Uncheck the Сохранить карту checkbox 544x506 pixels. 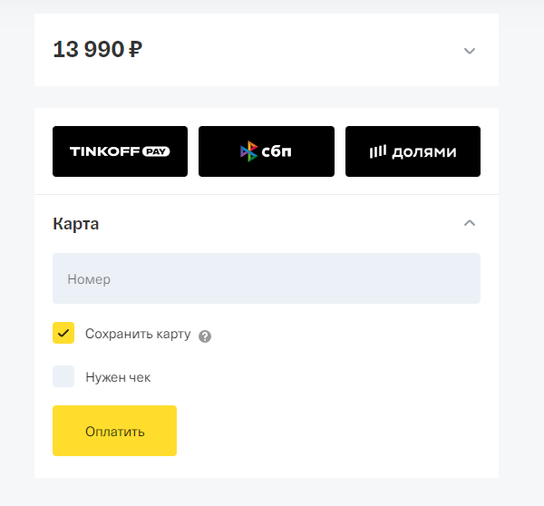pos(63,333)
